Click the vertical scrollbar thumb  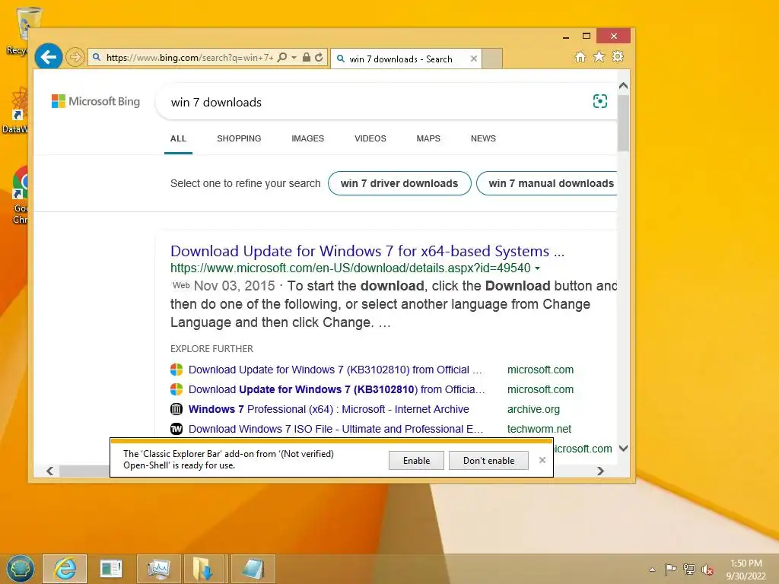coord(624,122)
